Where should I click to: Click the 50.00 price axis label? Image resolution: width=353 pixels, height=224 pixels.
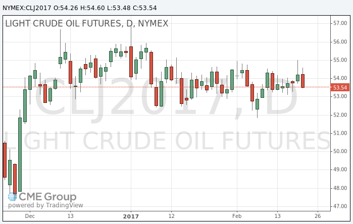pos(339,151)
